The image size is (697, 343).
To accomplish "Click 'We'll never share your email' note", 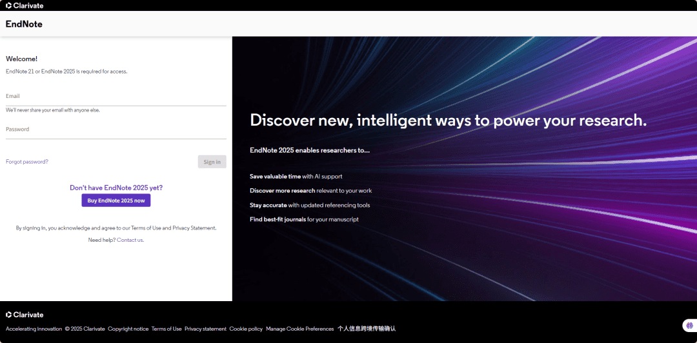I will [52, 110].
